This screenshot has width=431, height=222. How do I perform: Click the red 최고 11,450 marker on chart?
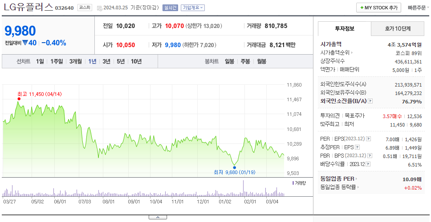[x=19, y=99]
